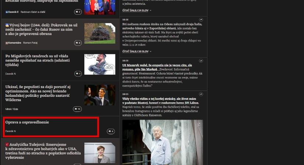Click the military vehicle thumbnail
The height and width of the screenshot is (165, 304).
[x=100, y=33]
